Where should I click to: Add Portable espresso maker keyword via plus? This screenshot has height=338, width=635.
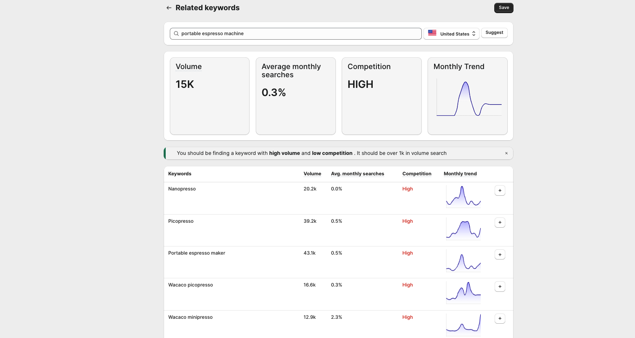tap(500, 255)
